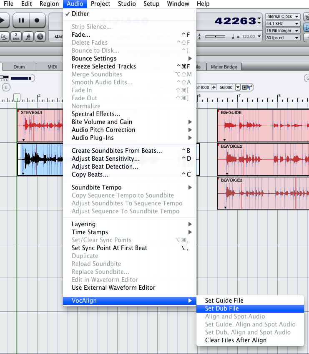Click the arrow between selection start and end

tap(214, 87)
